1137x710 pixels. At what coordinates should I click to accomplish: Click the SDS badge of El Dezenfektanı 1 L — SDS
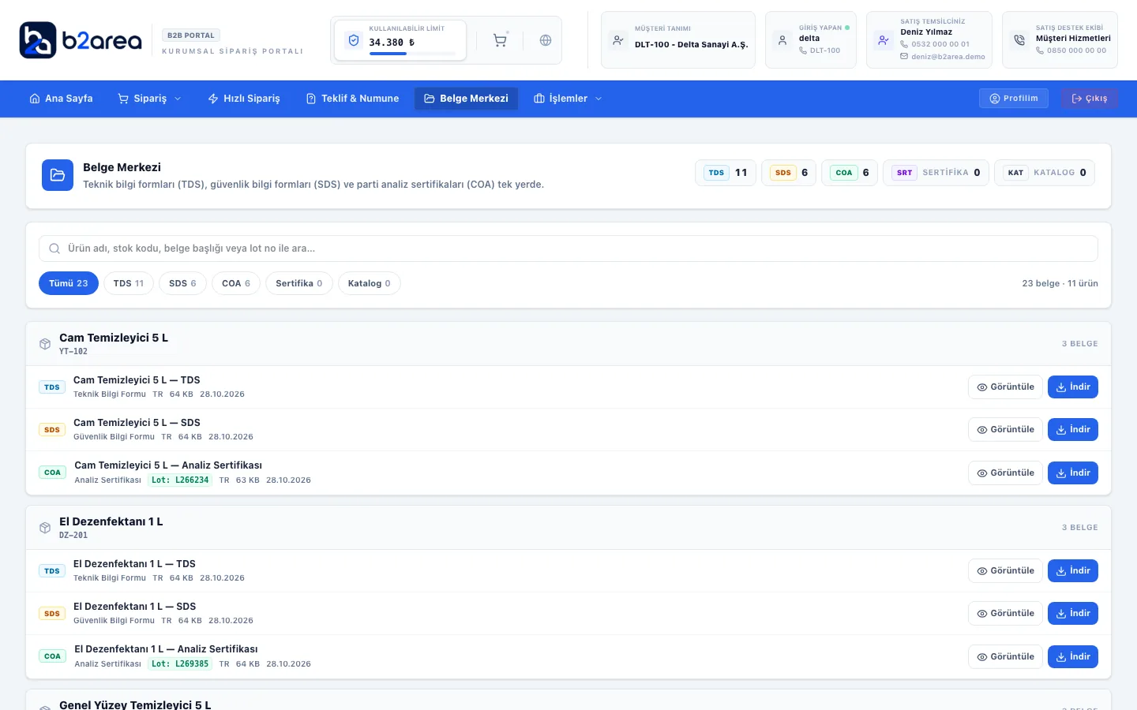52,614
